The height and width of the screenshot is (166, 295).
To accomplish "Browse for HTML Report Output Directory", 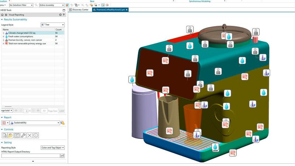I will 62,156.
